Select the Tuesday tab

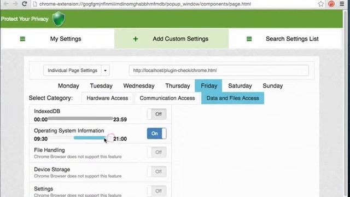pos(101,86)
